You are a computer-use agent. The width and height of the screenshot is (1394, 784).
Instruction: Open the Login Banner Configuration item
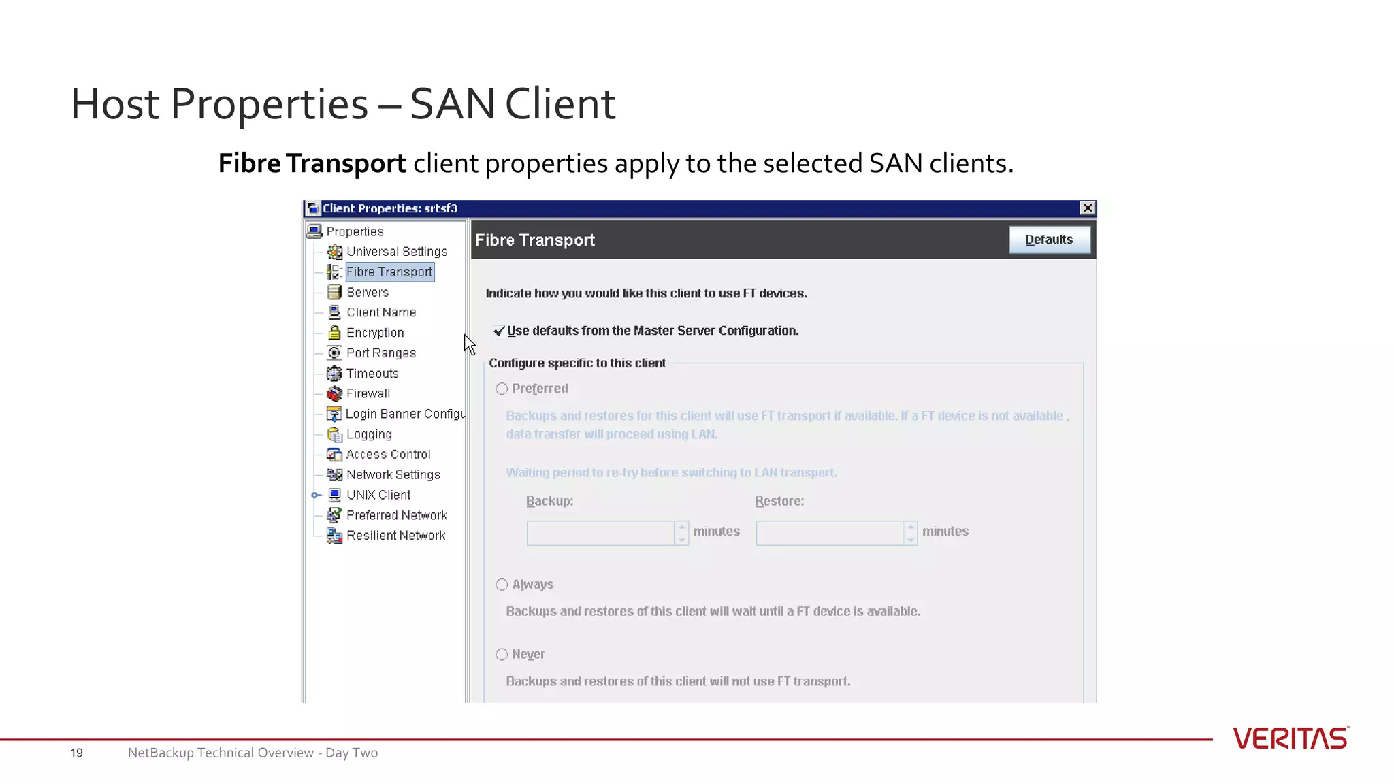coord(405,414)
